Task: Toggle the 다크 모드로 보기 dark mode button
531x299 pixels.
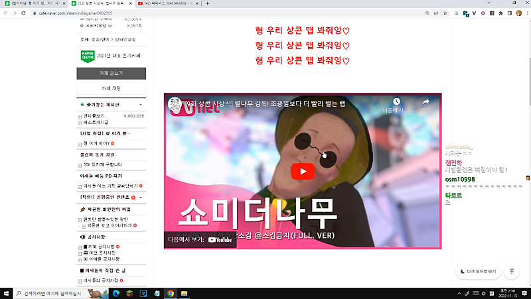Action: tap(477, 271)
